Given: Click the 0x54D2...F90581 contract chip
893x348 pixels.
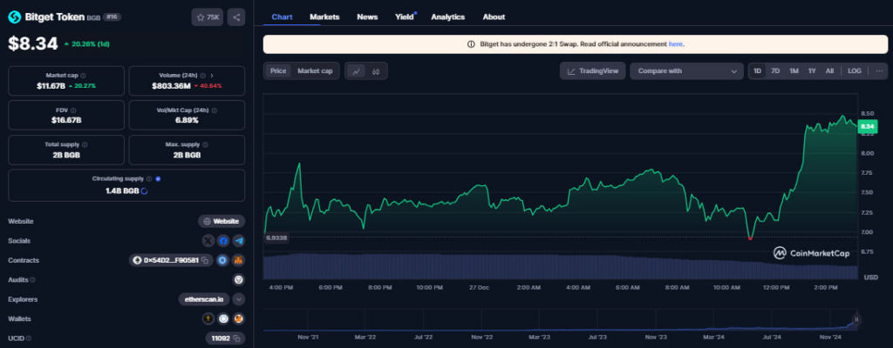Looking at the screenshot, I should point(171,260).
